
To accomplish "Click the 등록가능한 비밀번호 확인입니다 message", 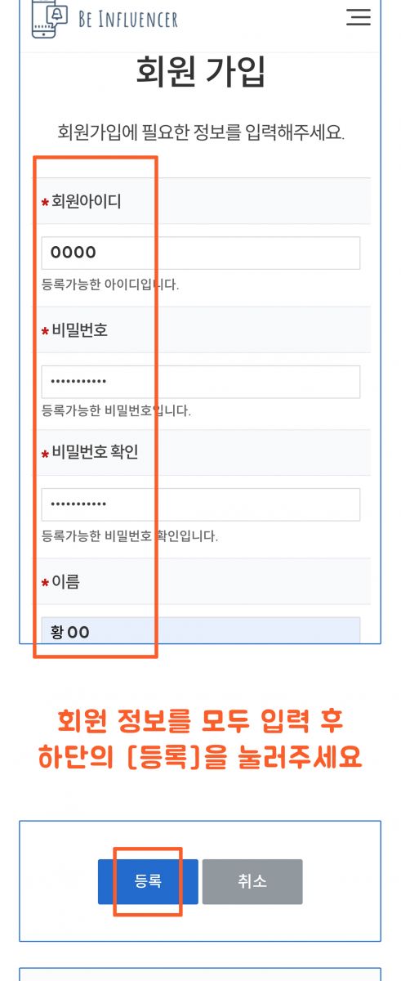I will pos(130,536).
